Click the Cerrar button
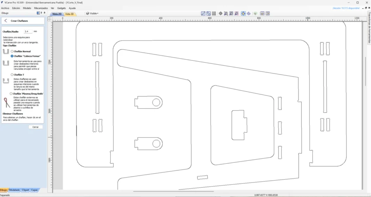 [x=36, y=127]
